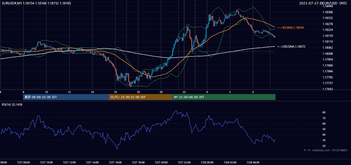This screenshot has width=351, height=165.
Task: Select the ロンドン 15:30-21:00 JST session bar
Action: 141,97
